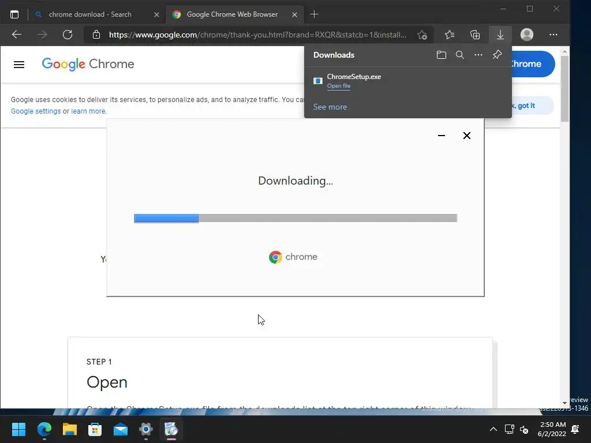Open Microsoft Store from taskbar
The image size is (591, 443).
tap(95, 429)
